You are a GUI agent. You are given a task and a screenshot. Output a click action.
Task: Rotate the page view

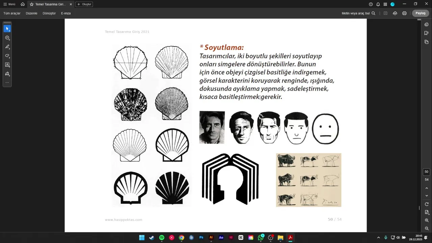click(x=427, y=204)
